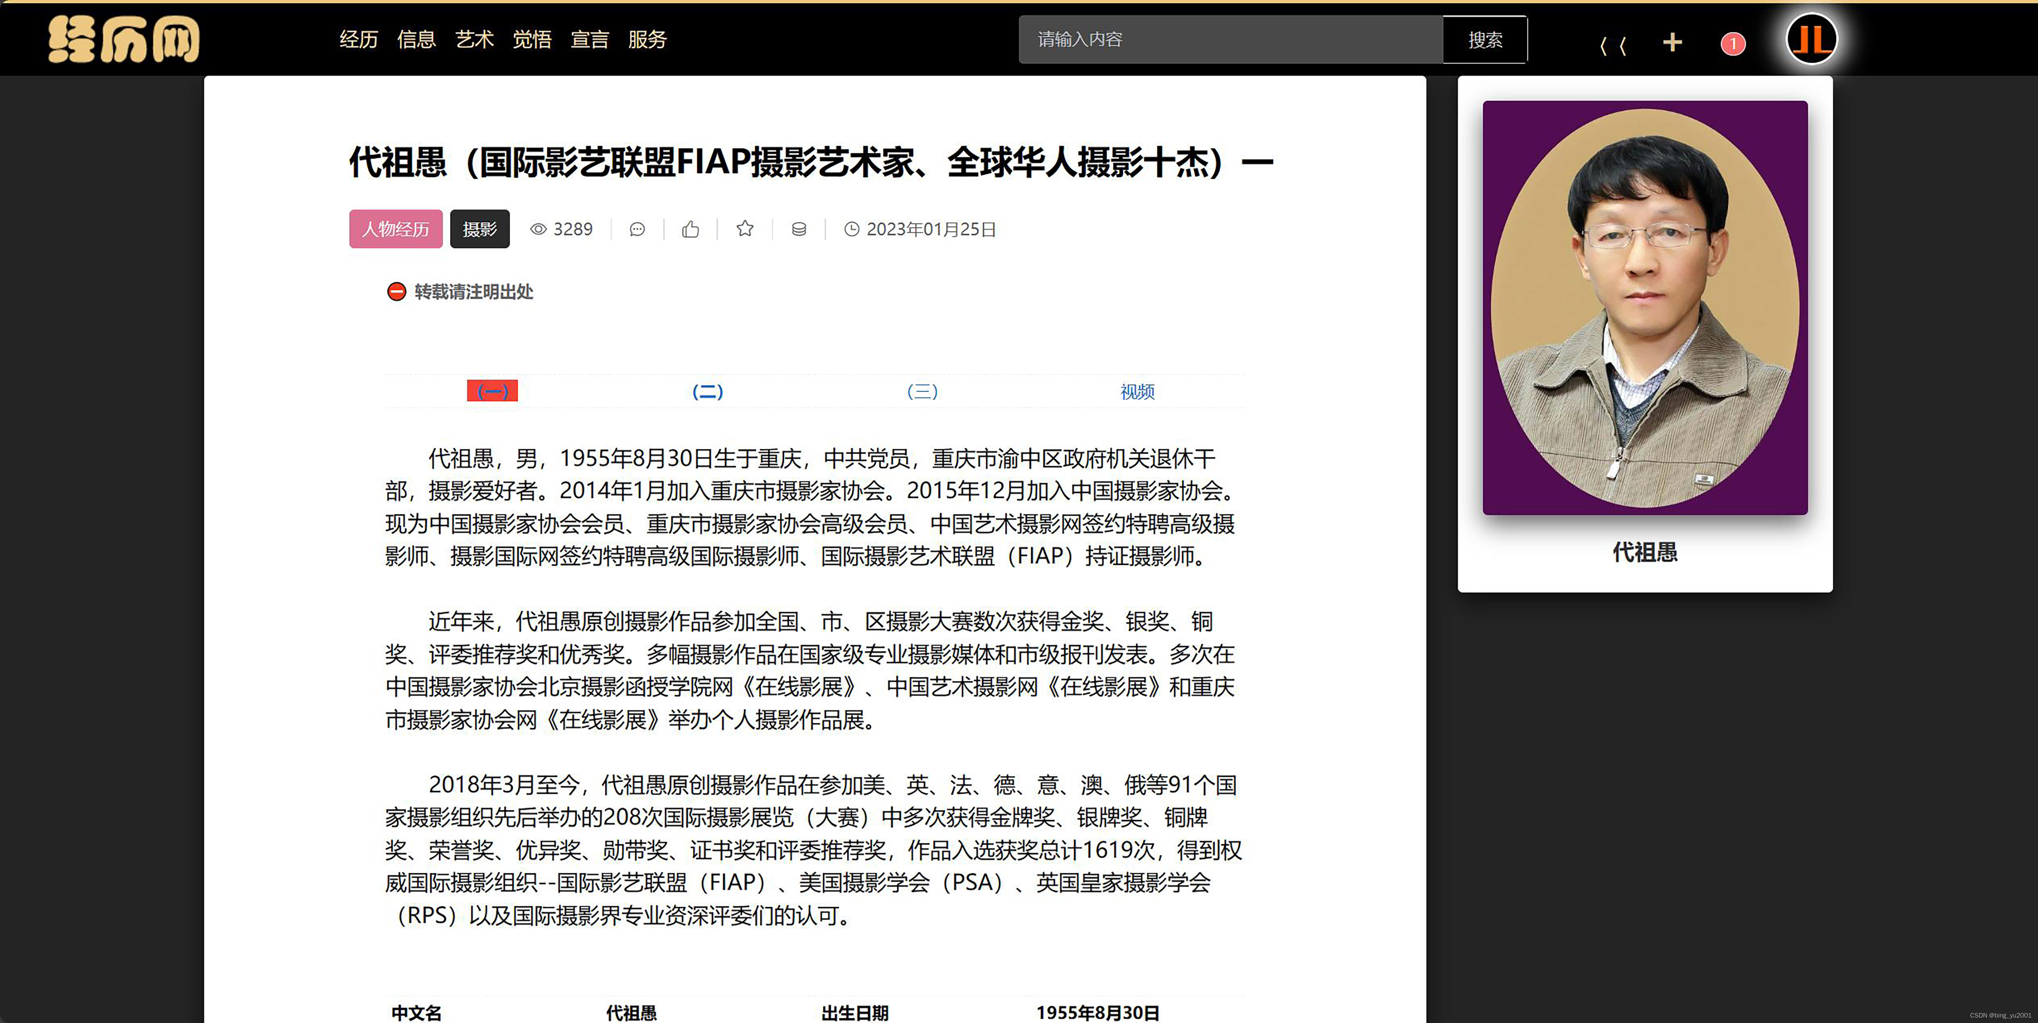Open the 宣言 navigation menu
The width and height of the screenshot is (2038, 1023).
pyautogui.click(x=589, y=39)
